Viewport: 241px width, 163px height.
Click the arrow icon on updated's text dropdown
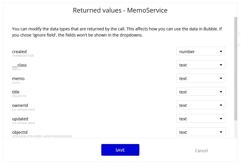click(221, 119)
